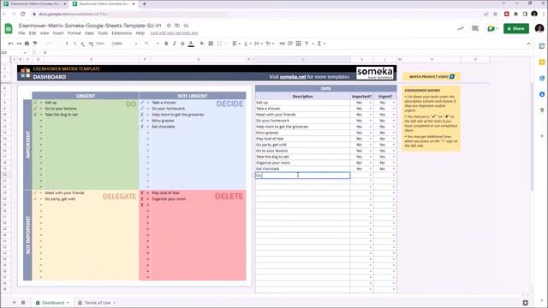Image resolution: width=548 pixels, height=308 pixels.
Task: Open Maps in the side panel
Action: (x=542, y=110)
